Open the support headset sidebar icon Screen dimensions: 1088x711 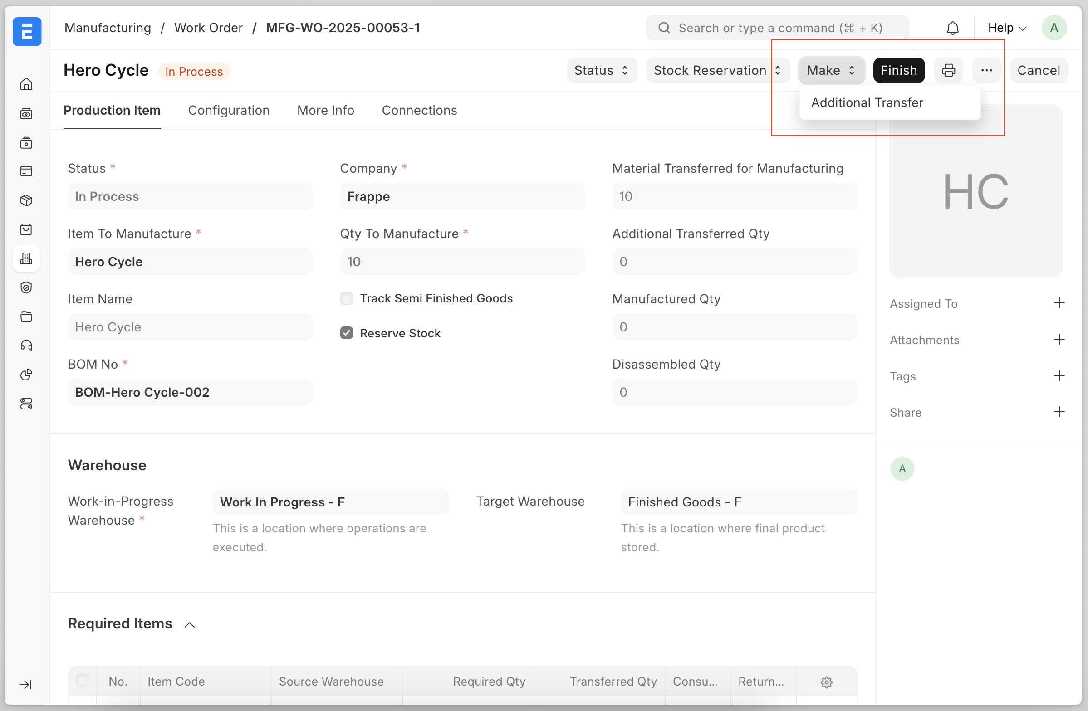(x=26, y=346)
